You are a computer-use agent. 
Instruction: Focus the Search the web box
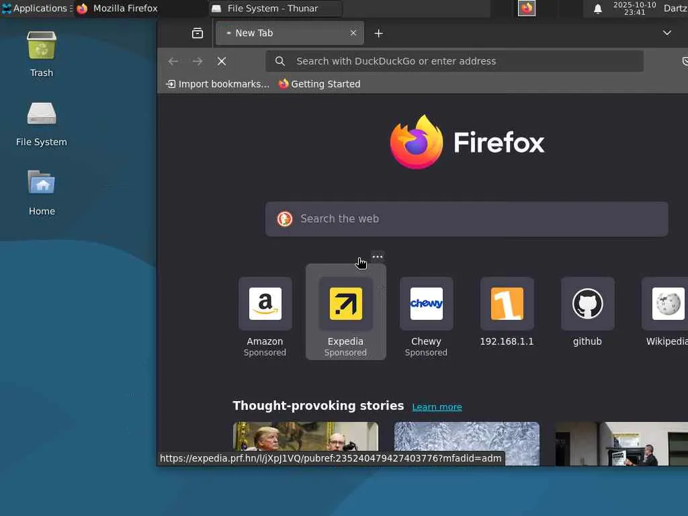[467, 219]
